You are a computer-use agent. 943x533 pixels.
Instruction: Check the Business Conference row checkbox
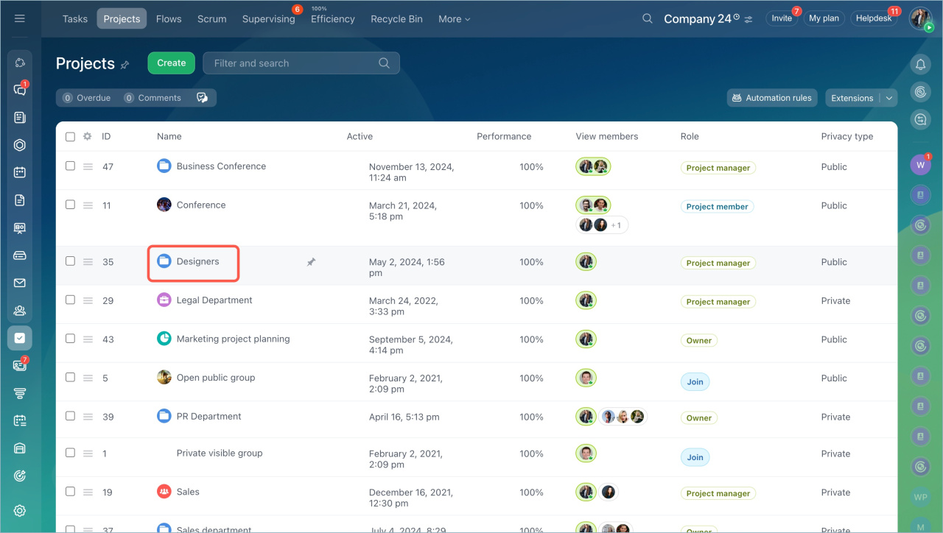coord(70,166)
